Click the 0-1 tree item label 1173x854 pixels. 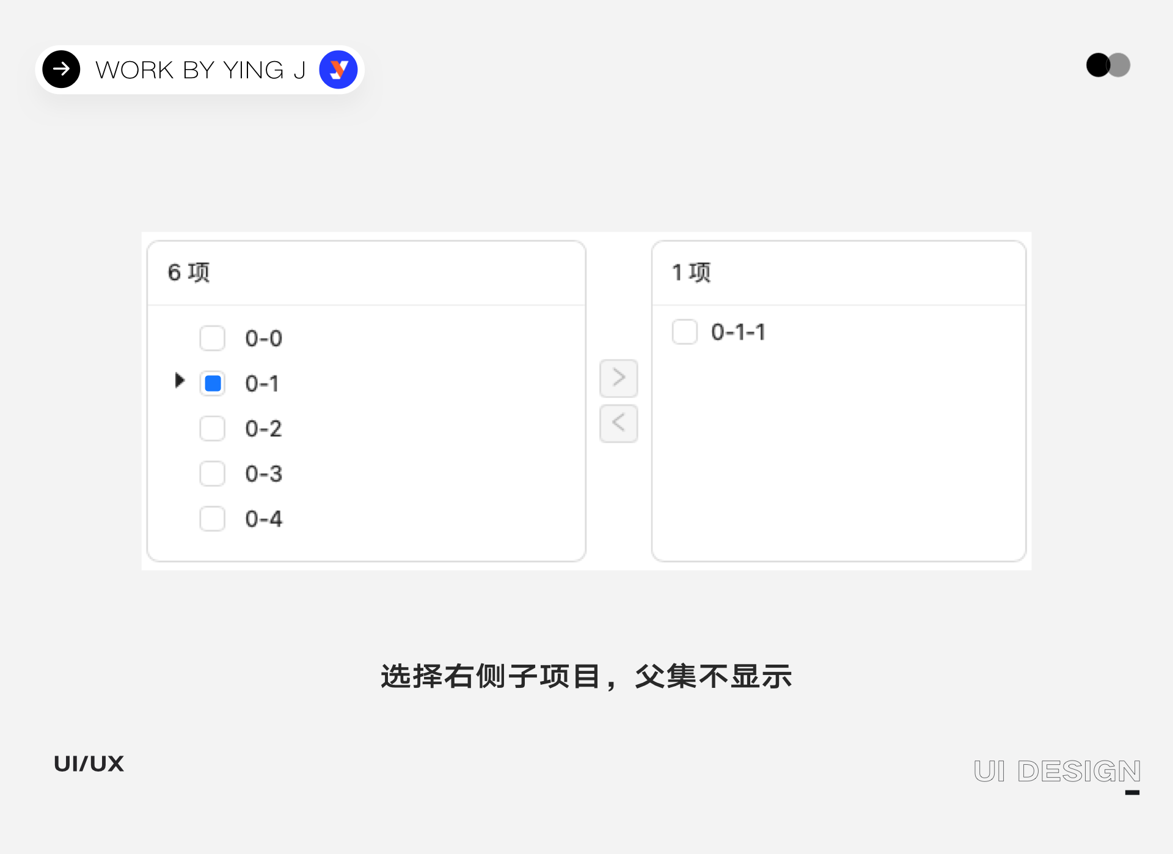coord(262,384)
